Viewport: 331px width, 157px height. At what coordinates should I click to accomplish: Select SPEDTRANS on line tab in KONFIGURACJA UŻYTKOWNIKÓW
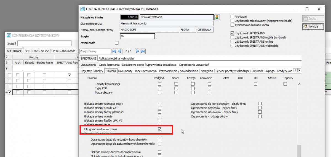pos(37,51)
